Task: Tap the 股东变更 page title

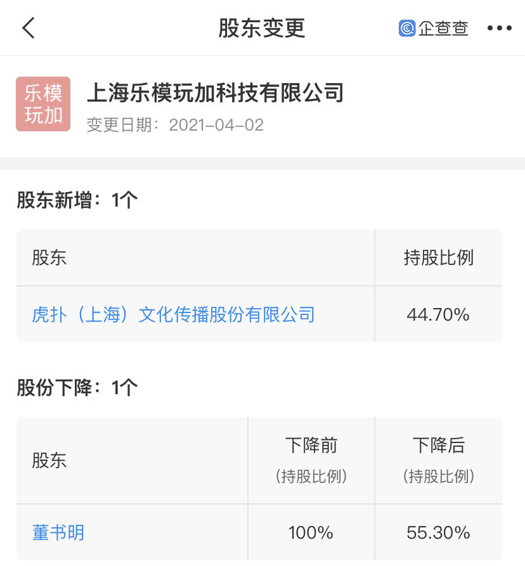Action: pos(262,28)
